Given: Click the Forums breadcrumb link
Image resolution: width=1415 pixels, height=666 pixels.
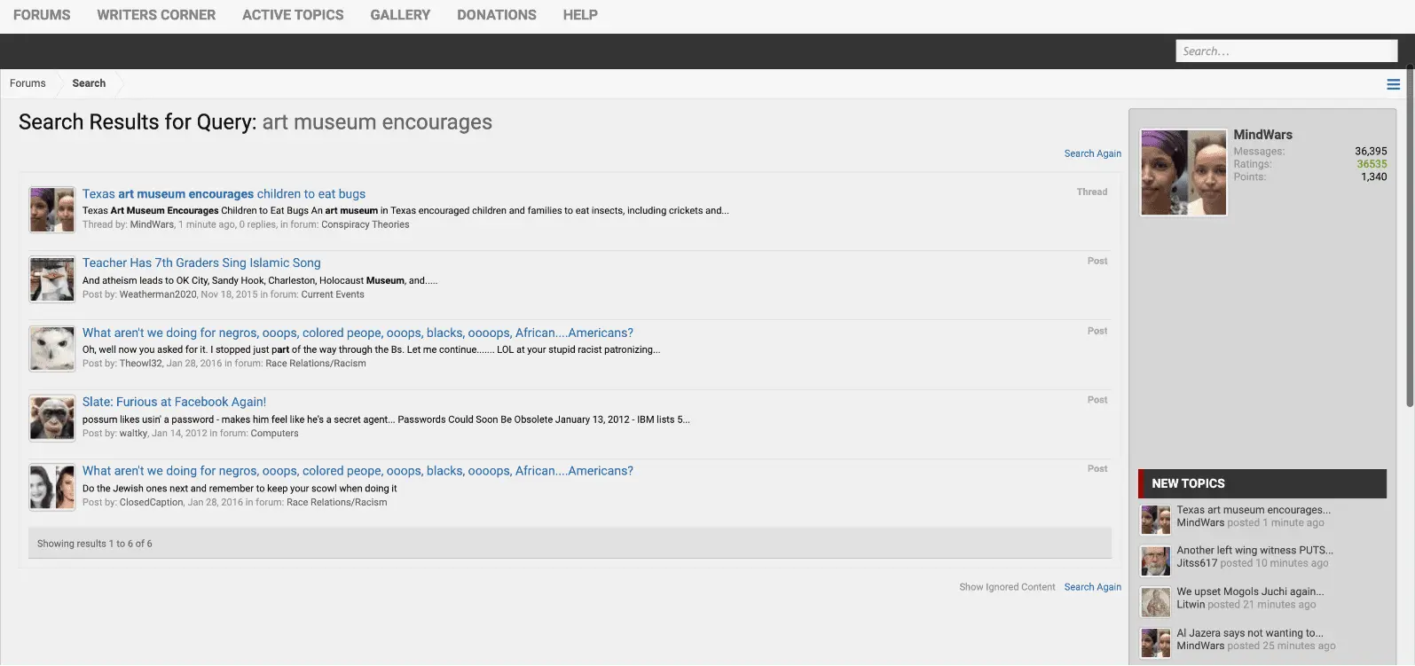Looking at the screenshot, I should coord(28,83).
